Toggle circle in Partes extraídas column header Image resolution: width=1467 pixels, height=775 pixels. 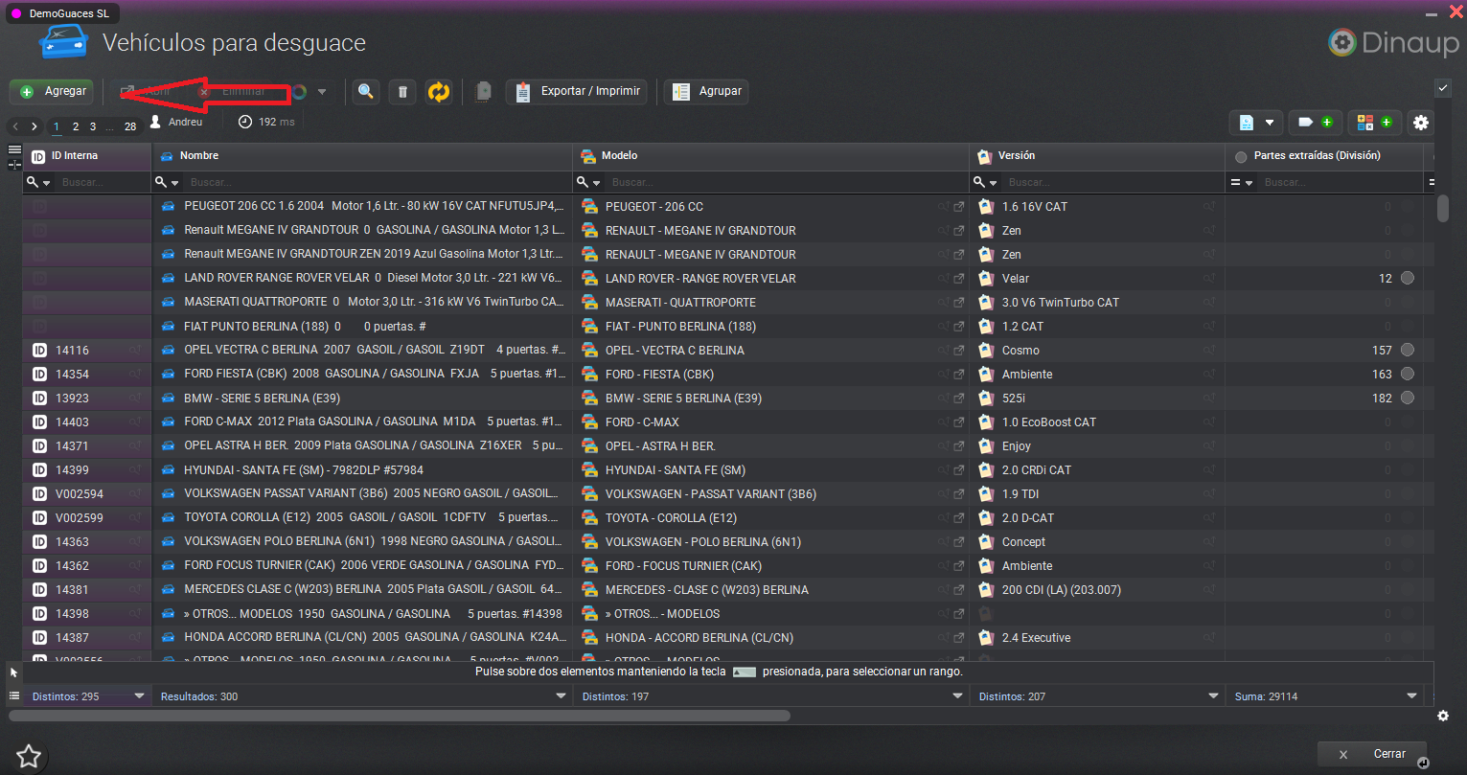point(1241,156)
